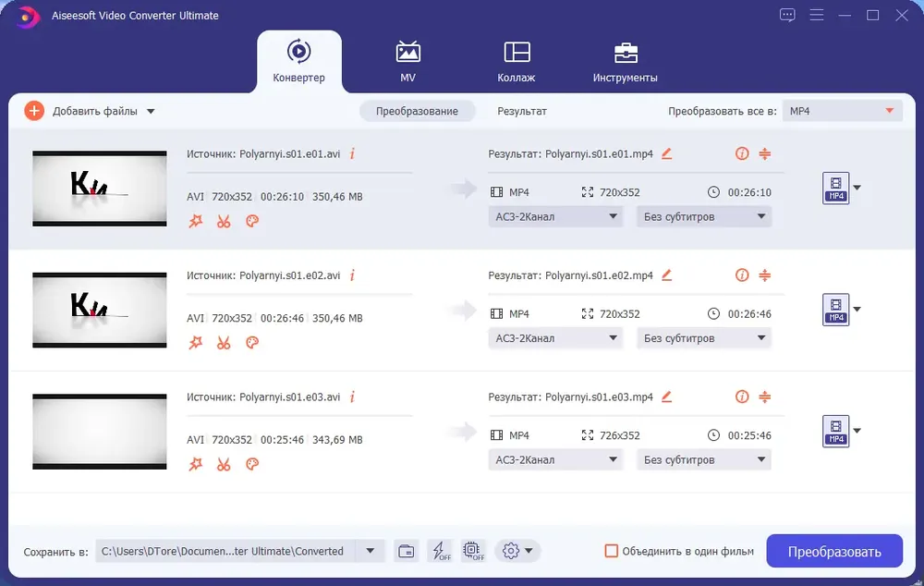
Task: Expand the AC3-2Канал audio dropdown for the first file
Action: 555,216
